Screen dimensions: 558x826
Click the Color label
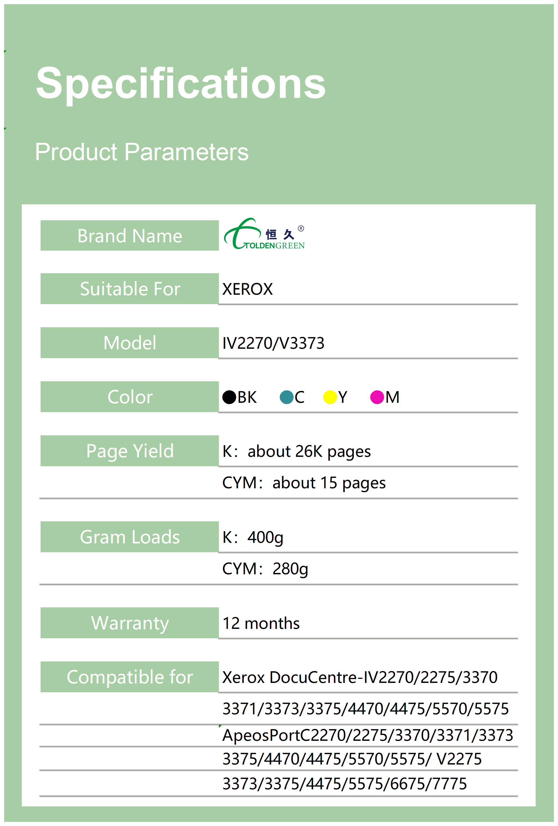(129, 397)
